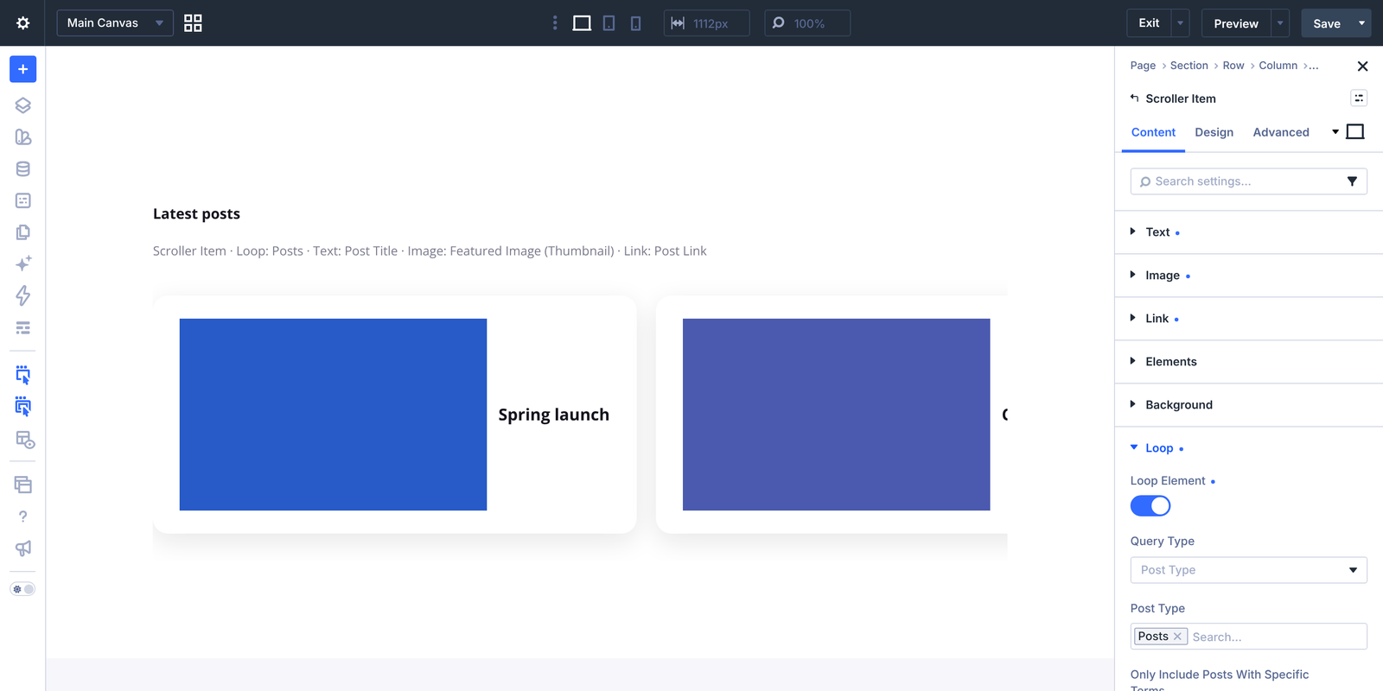The height and width of the screenshot is (691, 1383).
Task: Open the Main Canvas dropdown
Action: click(x=115, y=23)
